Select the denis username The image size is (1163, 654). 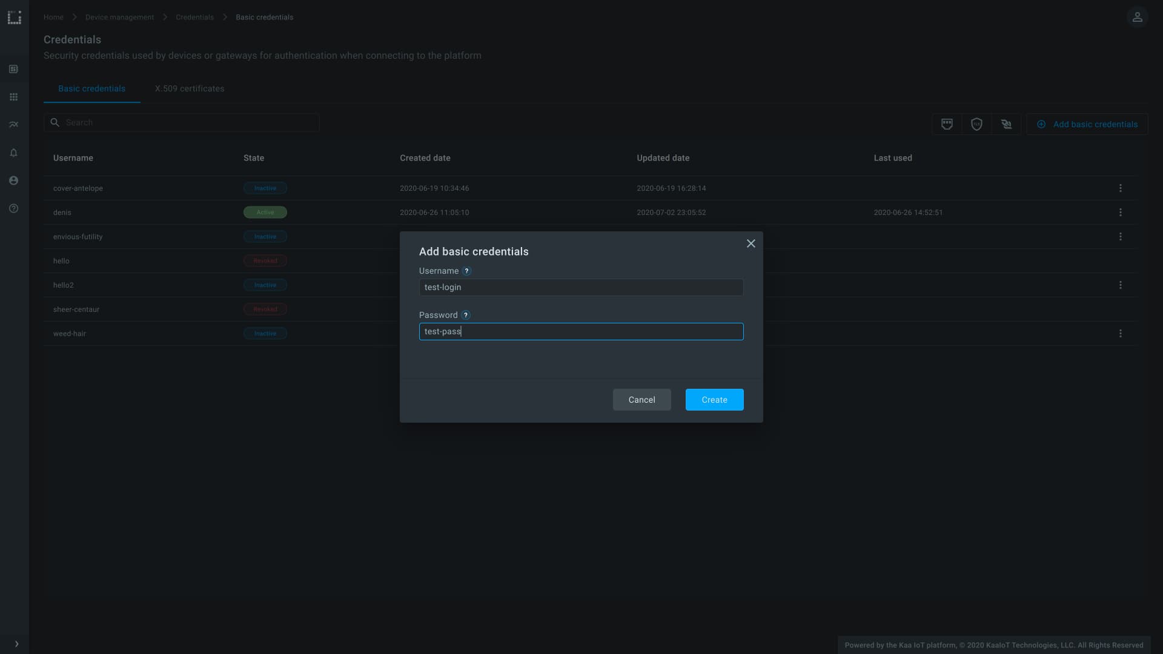pyautogui.click(x=62, y=213)
